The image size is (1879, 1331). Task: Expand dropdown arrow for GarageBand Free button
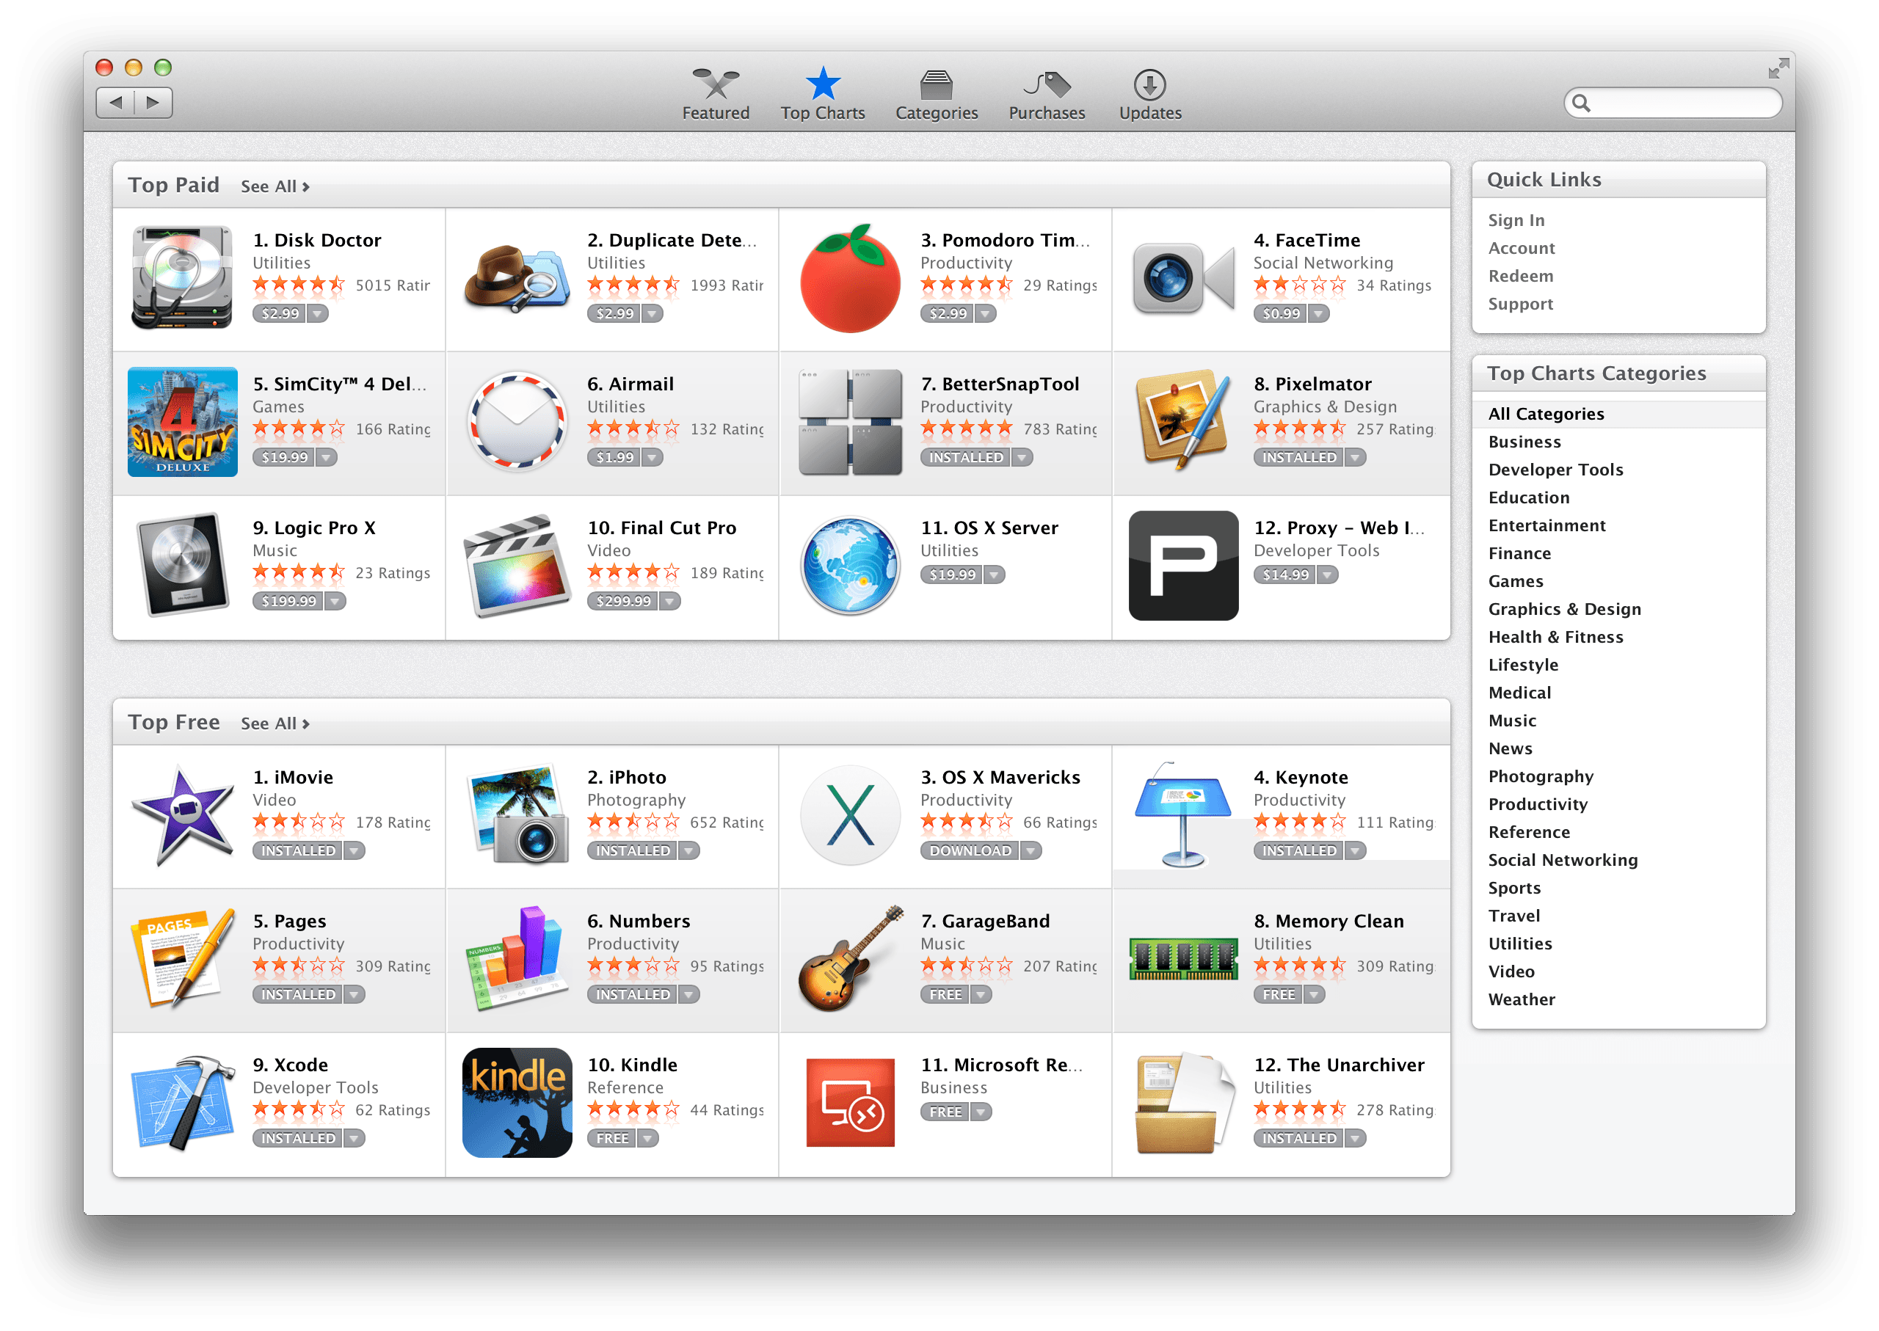(981, 995)
